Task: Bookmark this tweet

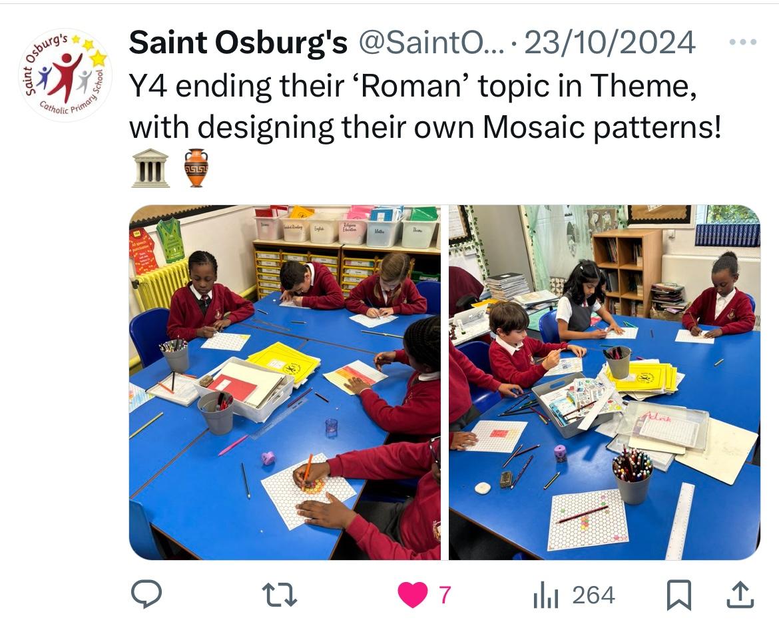Action: tap(678, 594)
